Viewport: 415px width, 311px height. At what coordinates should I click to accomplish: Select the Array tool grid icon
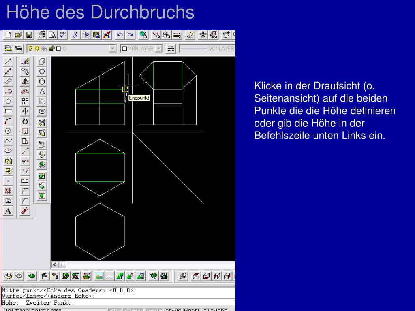(x=25, y=101)
